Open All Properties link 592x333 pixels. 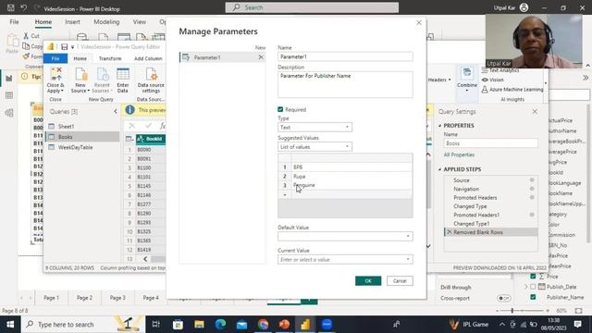pos(459,154)
